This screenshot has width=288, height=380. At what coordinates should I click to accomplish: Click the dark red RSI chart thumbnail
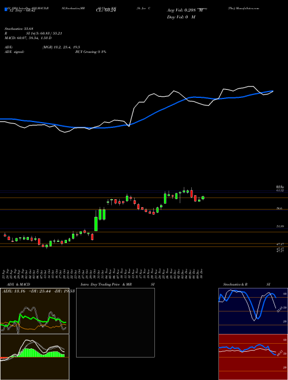pos(253,357)
